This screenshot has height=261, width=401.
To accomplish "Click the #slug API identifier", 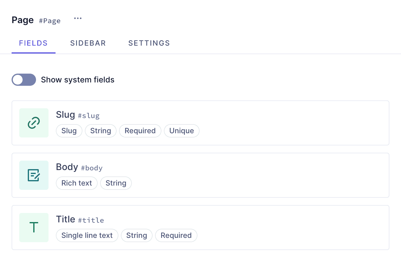I will (89, 116).
